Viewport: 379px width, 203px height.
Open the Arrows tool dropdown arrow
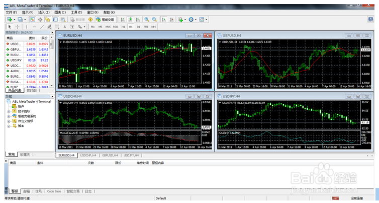click(x=84, y=27)
